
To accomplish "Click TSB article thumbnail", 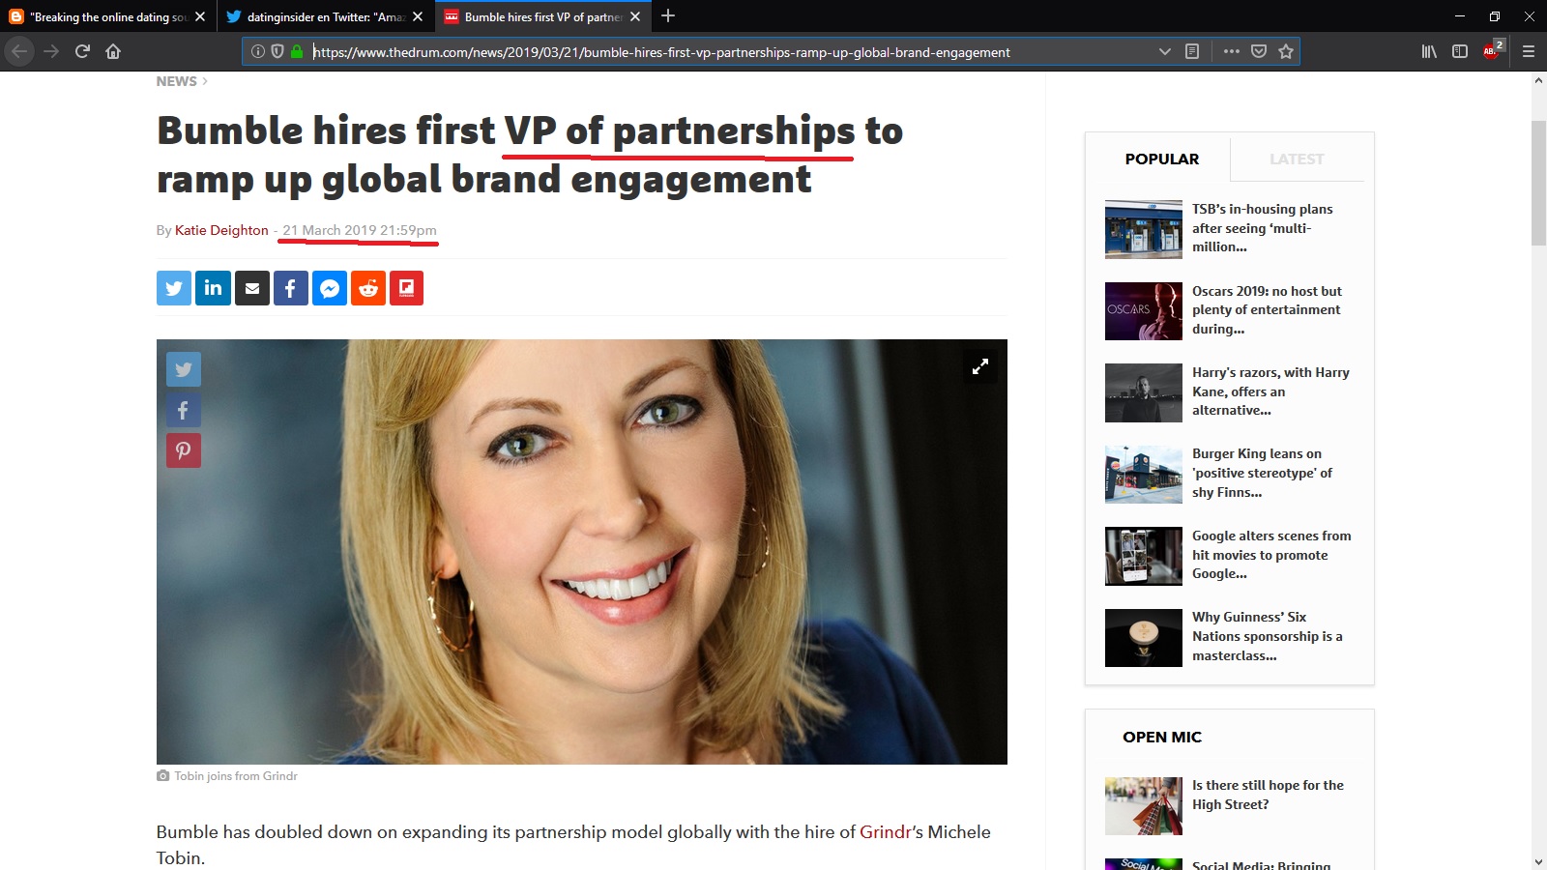I will click(1144, 229).
